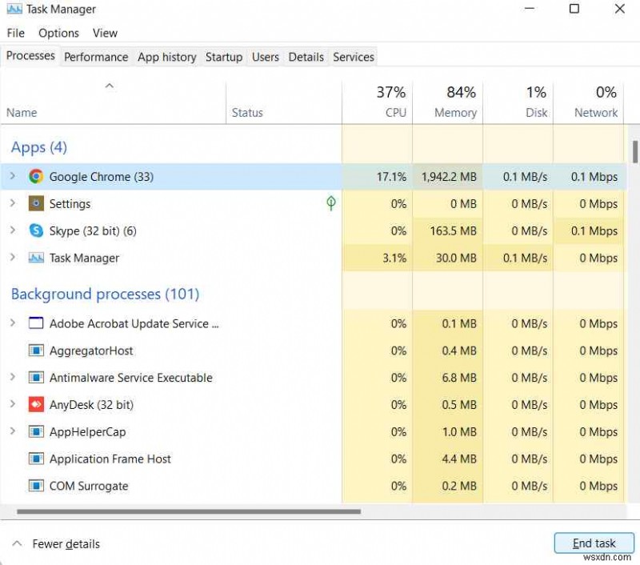Screen dimensions: 640x565
Task: Click the Fewer details link
Action: [66, 543]
